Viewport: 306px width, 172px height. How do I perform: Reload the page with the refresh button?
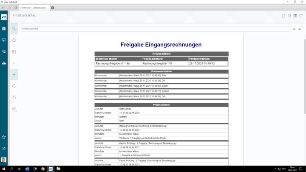tap(16, 8)
